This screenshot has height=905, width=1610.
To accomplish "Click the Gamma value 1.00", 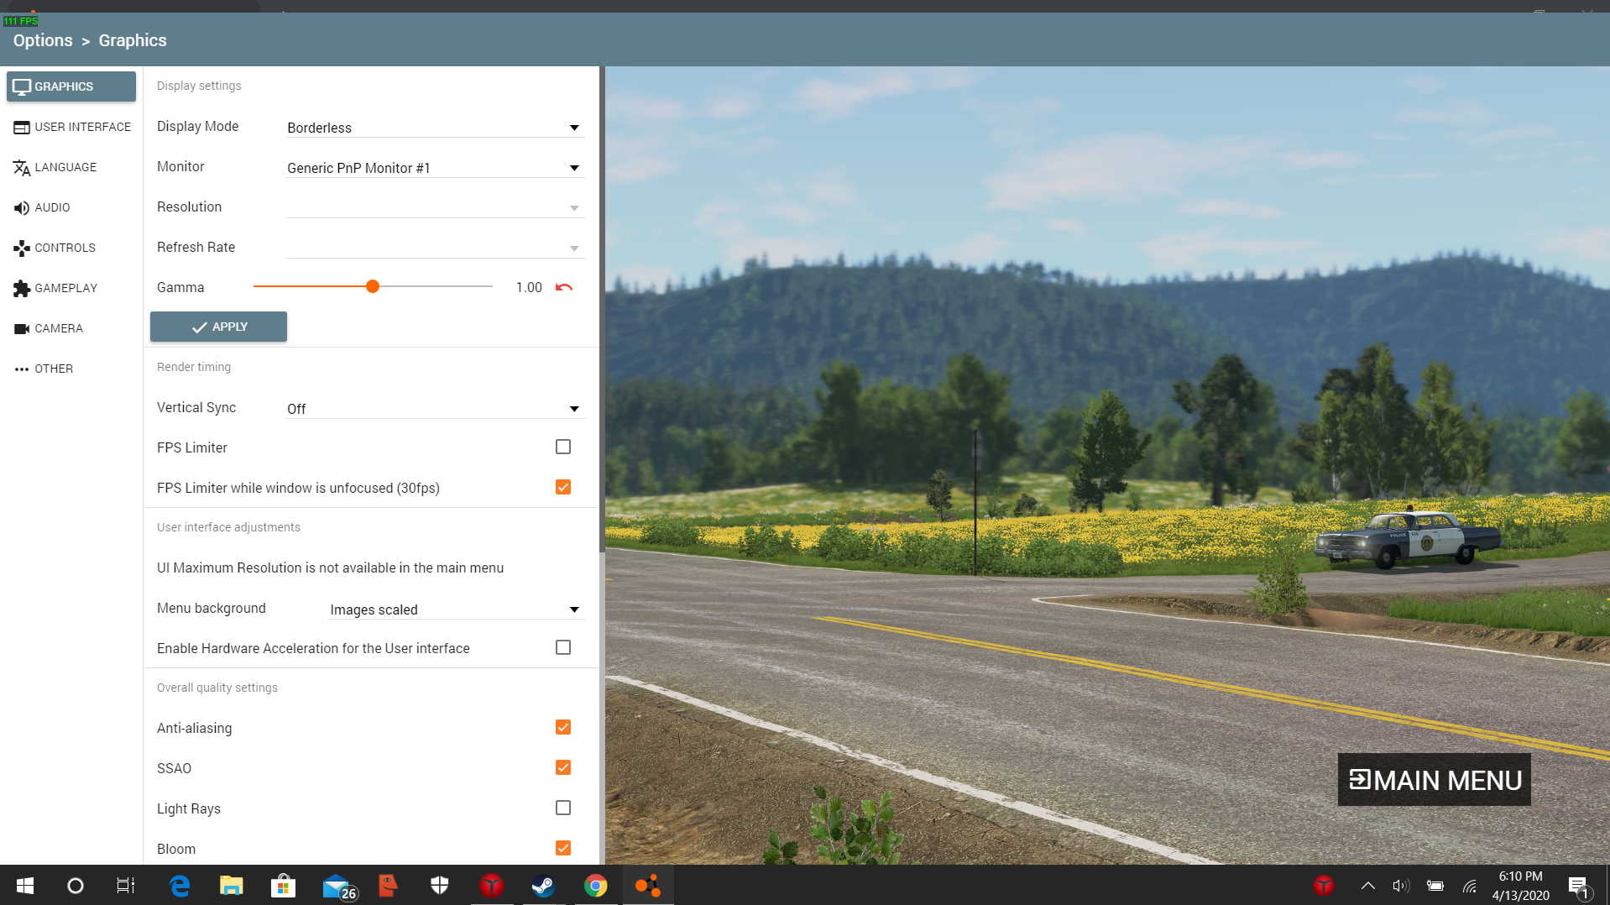I will (529, 287).
